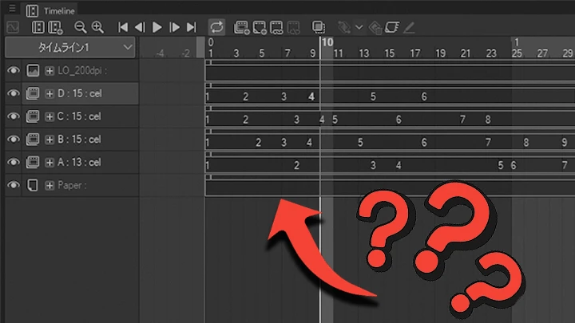Expand the A : 13 : cel track

(x=50, y=163)
